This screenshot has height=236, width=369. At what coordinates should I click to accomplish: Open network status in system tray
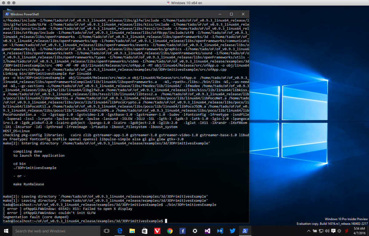(x=321, y=231)
